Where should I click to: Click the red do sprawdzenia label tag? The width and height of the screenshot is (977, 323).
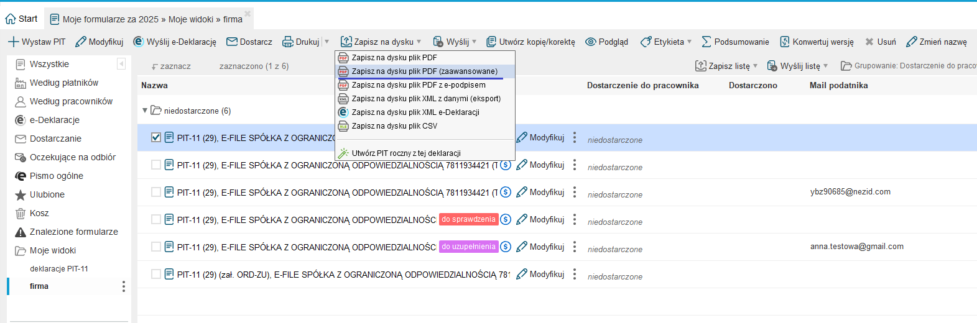[x=468, y=219]
